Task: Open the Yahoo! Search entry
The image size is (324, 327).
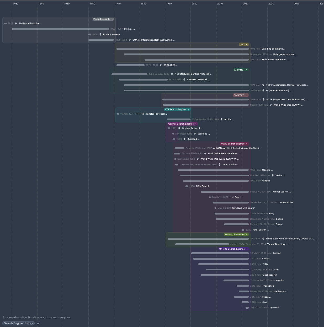Action: coord(281,192)
